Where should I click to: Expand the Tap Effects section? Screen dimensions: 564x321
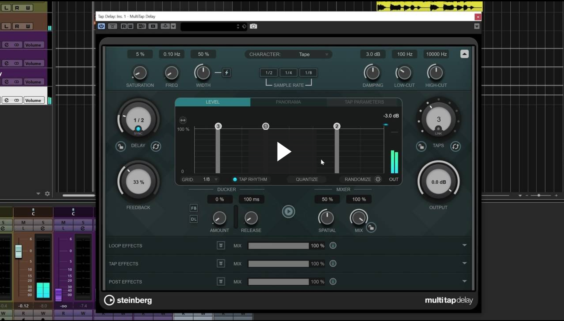click(x=464, y=263)
